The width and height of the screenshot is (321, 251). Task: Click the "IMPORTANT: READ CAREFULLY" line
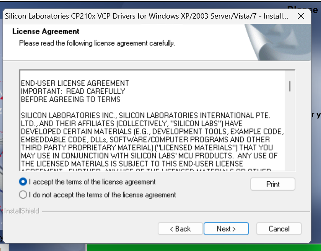pos(73,91)
